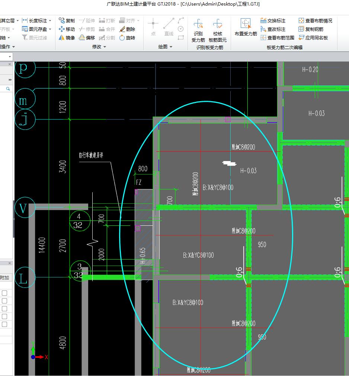
Task: Tick the second checkbox under 附加 column
Action: click(4, 301)
